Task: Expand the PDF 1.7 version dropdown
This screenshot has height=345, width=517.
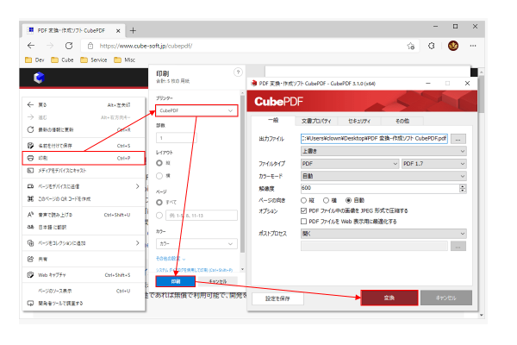Action: coord(434,162)
